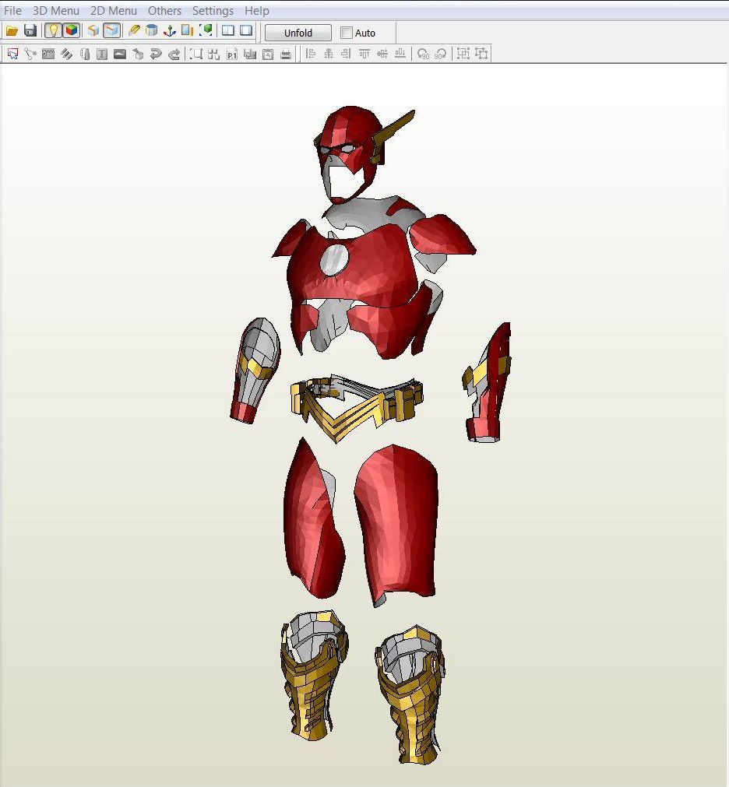
Task: Click the dashed-corner square frame icon
Action: click(x=196, y=54)
